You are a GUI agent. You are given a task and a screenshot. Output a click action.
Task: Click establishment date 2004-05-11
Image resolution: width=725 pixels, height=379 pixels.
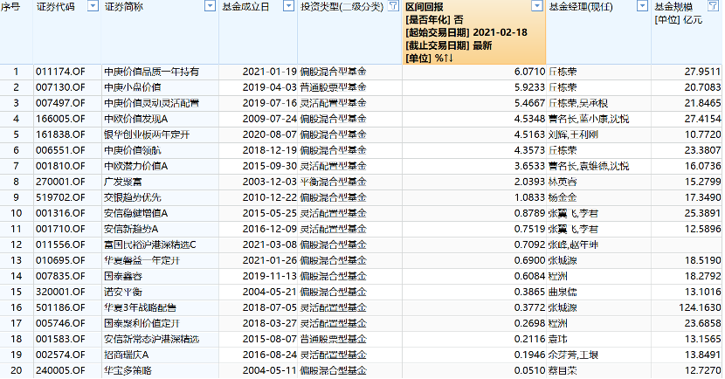270,370
